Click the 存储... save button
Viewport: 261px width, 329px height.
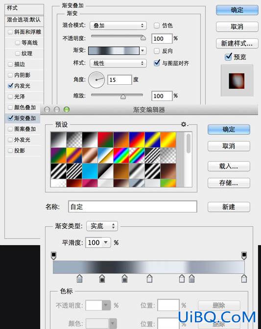point(229,183)
